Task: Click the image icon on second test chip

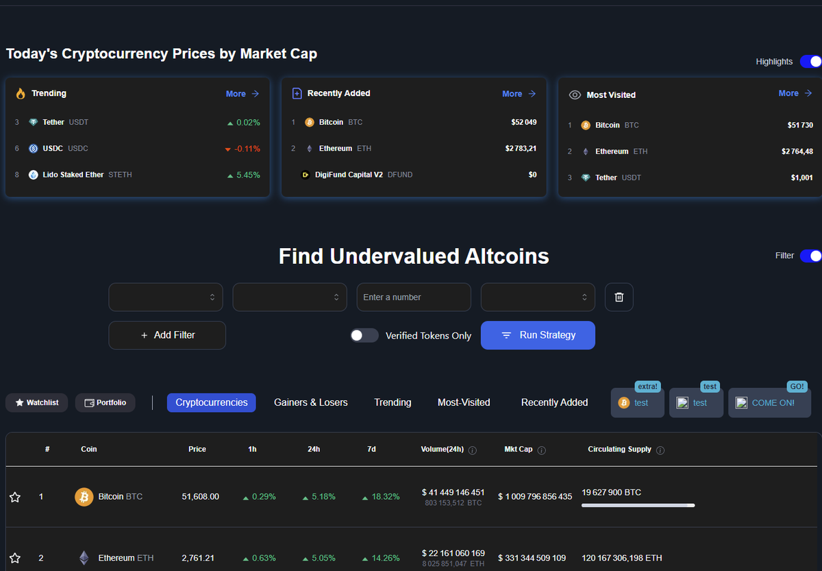Action: pyautogui.click(x=682, y=402)
